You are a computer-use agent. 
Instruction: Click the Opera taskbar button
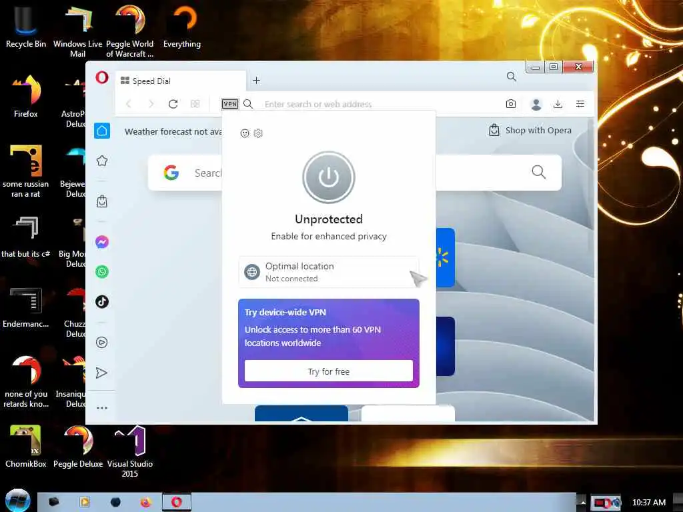coord(176,502)
